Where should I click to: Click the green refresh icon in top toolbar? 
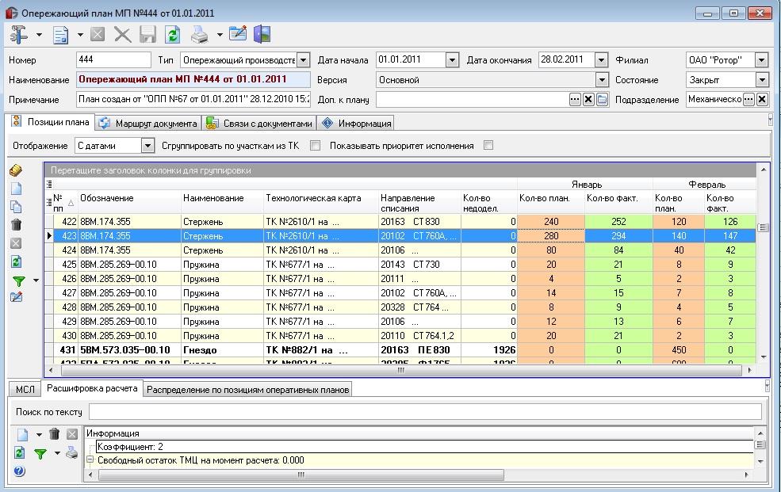(172, 35)
